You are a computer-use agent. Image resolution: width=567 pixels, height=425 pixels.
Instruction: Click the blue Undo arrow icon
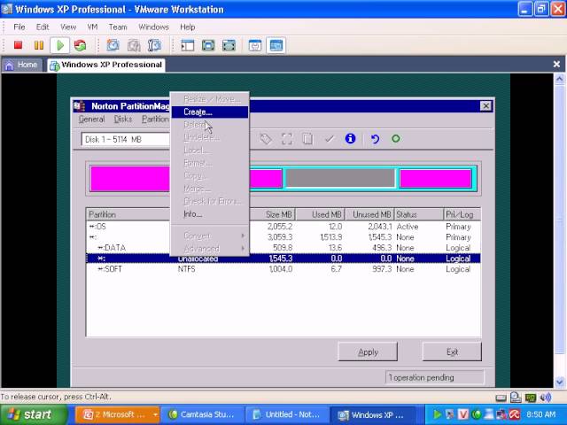tap(375, 139)
